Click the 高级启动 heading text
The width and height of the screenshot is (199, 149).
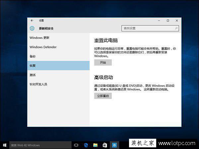click(x=103, y=77)
